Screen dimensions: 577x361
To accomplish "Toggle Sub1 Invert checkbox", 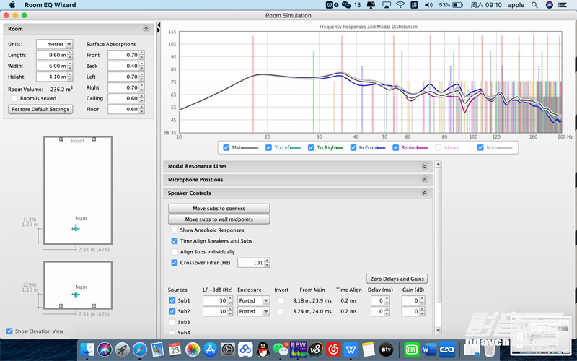I will pyautogui.click(x=281, y=300).
